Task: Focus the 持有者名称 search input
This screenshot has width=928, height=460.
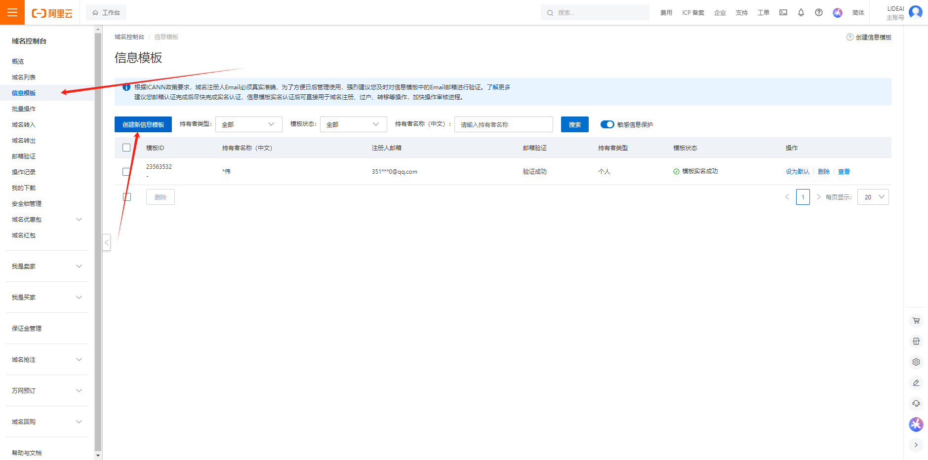Action: 503,124
